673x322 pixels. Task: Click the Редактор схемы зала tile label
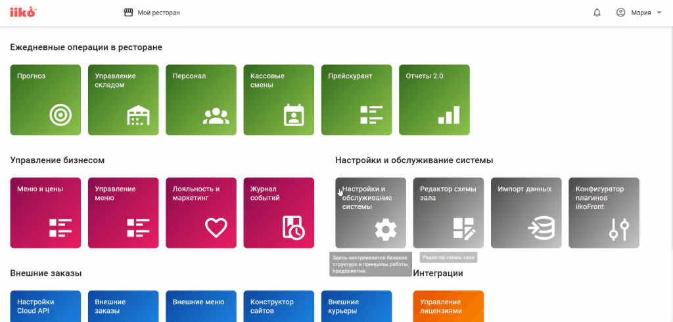point(448,193)
